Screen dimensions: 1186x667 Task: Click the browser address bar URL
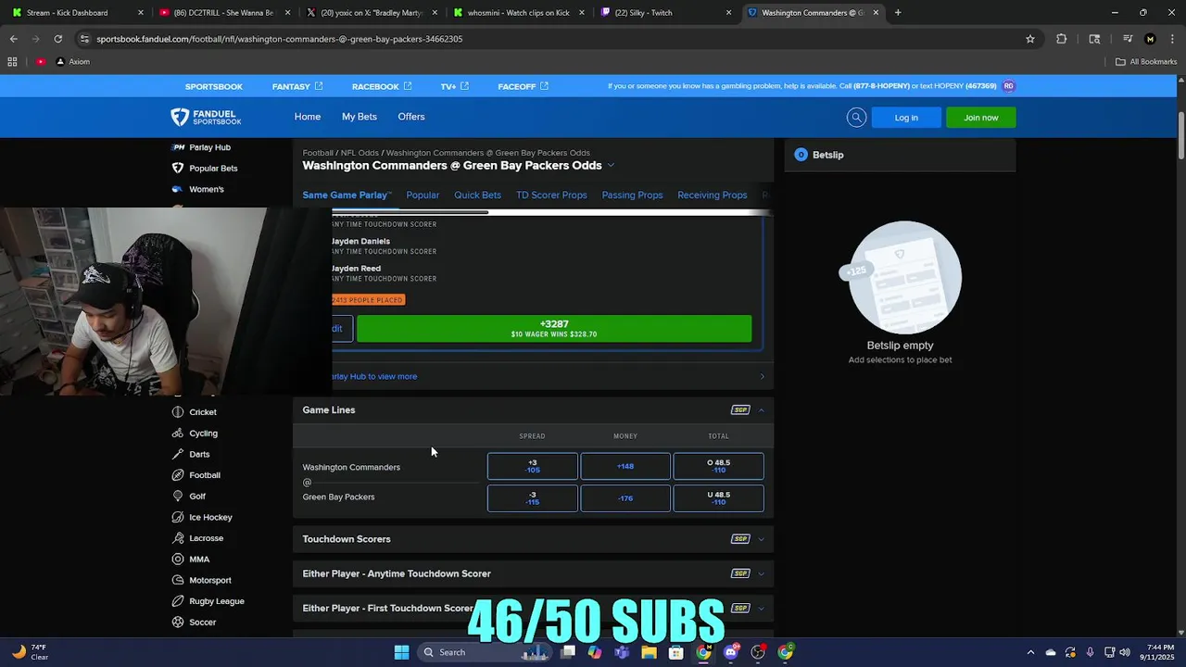click(280, 39)
